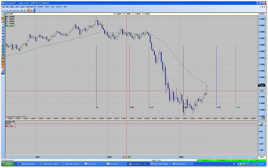Toggle the highlighted Weekly (W) interval button
Viewport: 268px width, 168px height.
coord(29,10)
